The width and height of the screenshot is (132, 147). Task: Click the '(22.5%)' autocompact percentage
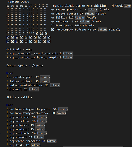pos(114,30)
